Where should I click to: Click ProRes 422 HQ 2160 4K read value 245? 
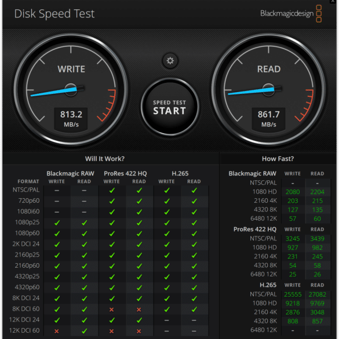(317, 256)
